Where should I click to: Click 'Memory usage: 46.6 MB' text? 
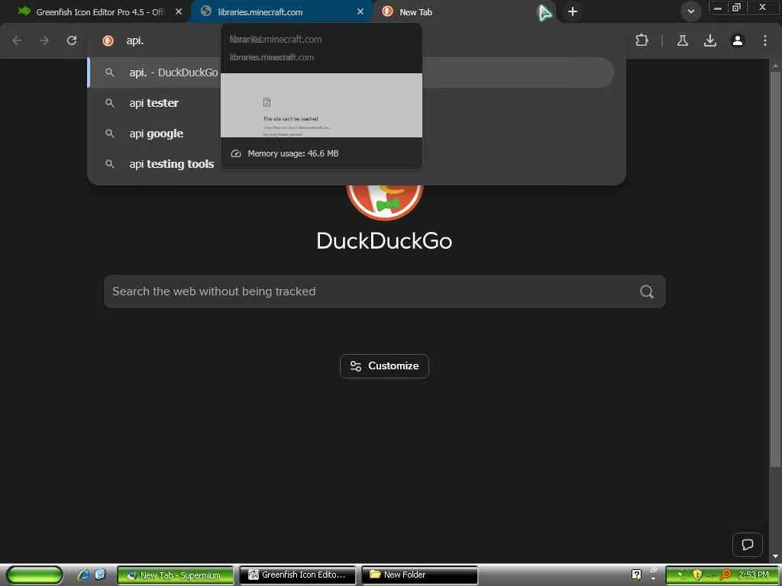[x=293, y=153]
